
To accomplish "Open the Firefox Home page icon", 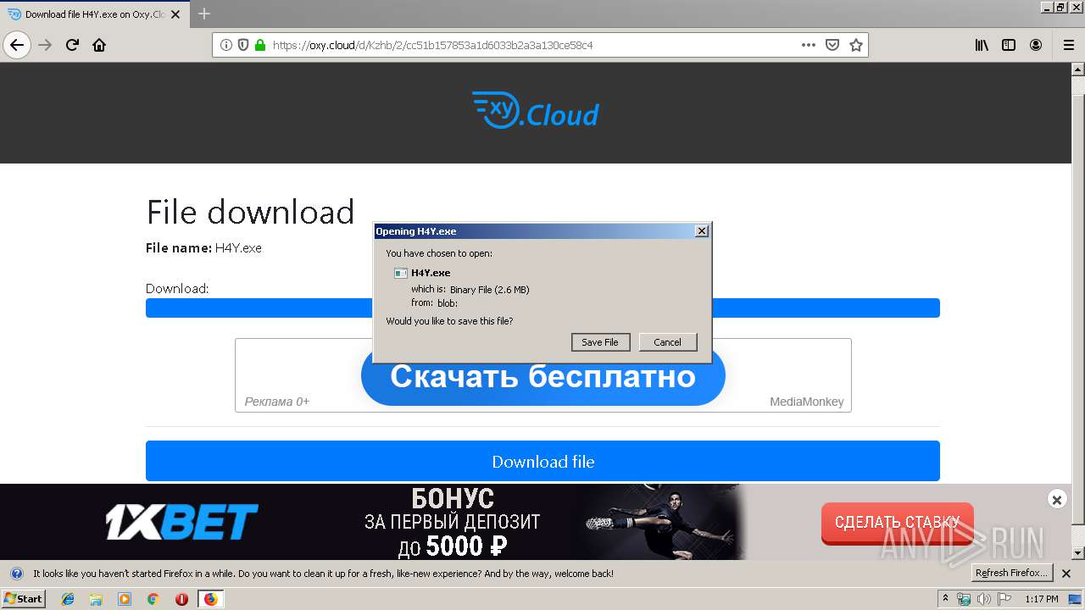I will coord(99,45).
